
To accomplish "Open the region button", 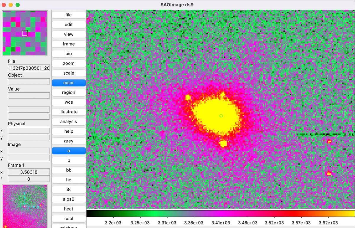I will 69,92.
